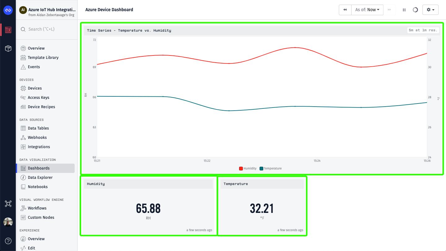The width and height of the screenshot is (446, 251).
Task: Click the dashboard refresh spinner icon
Action: point(415,10)
